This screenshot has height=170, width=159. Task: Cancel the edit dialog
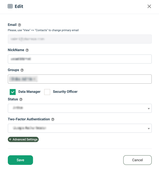click(137, 160)
